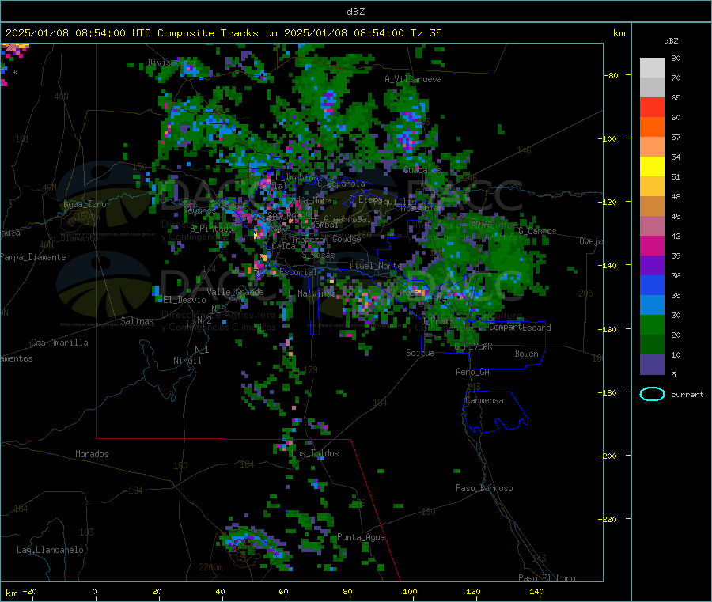
Task: Click the yellow 51-54 dBZ legend swatch
Action: tap(652, 167)
